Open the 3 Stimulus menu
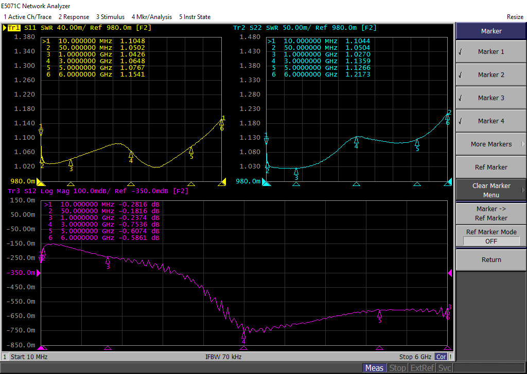Image resolution: width=527 pixels, height=374 pixels. (x=110, y=17)
